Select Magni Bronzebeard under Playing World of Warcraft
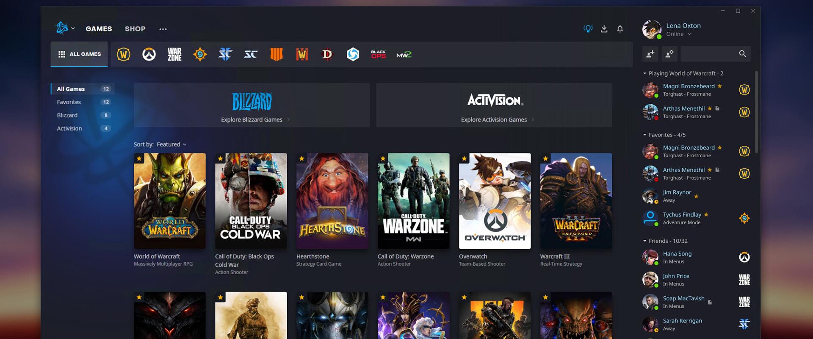Viewport: 813px width, 339px height. click(x=697, y=90)
